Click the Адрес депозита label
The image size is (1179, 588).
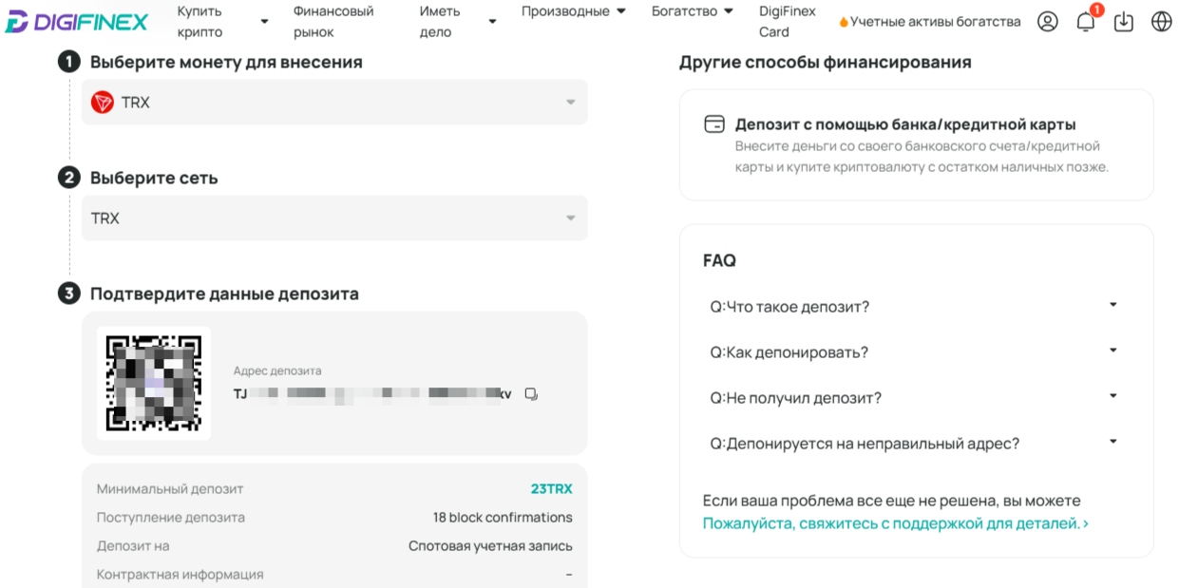pyautogui.click(x=277, y=371)
